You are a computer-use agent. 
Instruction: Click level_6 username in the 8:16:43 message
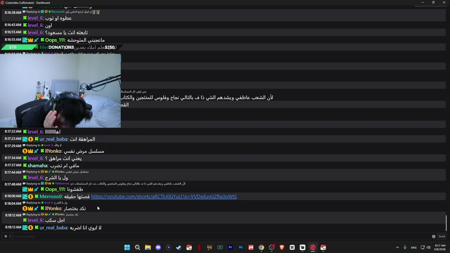pyautogui.click(x=35, y=25)
